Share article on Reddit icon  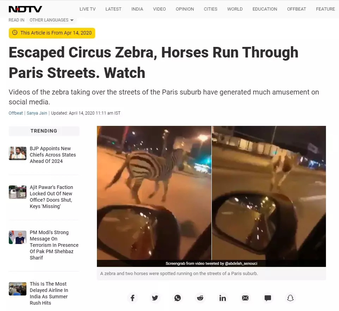click(x=200, y=298)
